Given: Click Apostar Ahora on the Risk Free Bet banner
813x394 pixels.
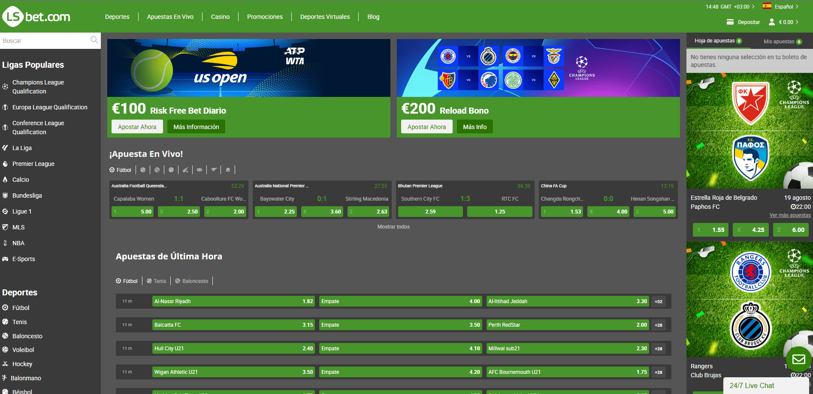Looking at the screenshot, I should click(x=137, y=126).
